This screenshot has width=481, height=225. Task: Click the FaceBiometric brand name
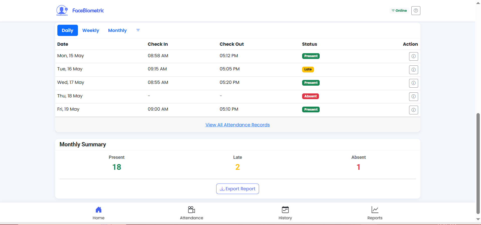tap(88, 10)
